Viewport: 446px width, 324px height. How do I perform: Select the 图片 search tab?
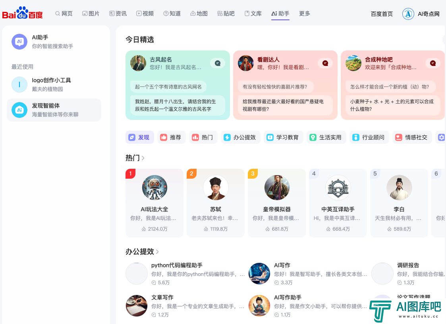coord(91,13)
